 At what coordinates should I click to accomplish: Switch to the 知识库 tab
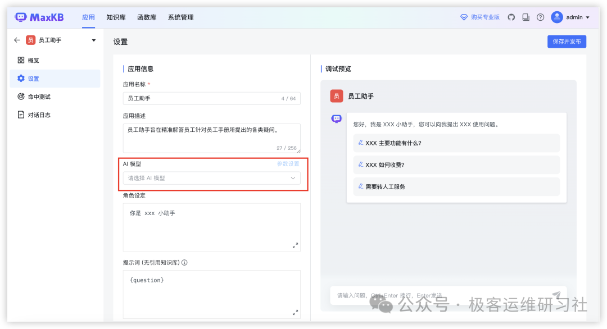(x=115, y=17)
